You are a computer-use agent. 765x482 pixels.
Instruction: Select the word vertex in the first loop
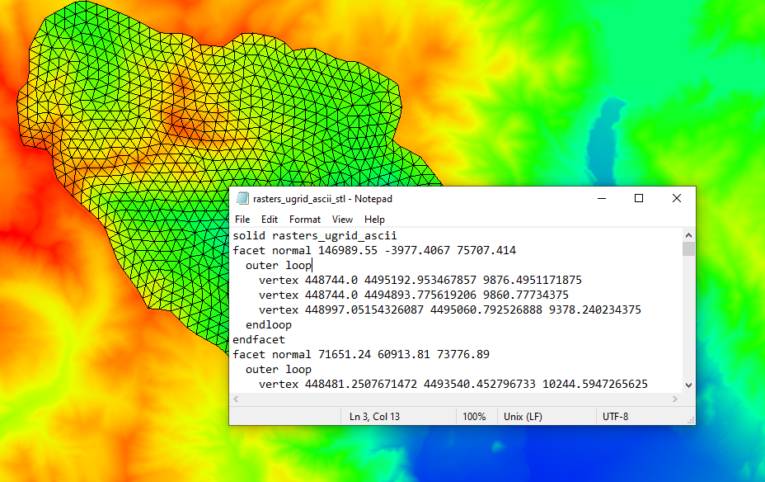coord(279,280)
